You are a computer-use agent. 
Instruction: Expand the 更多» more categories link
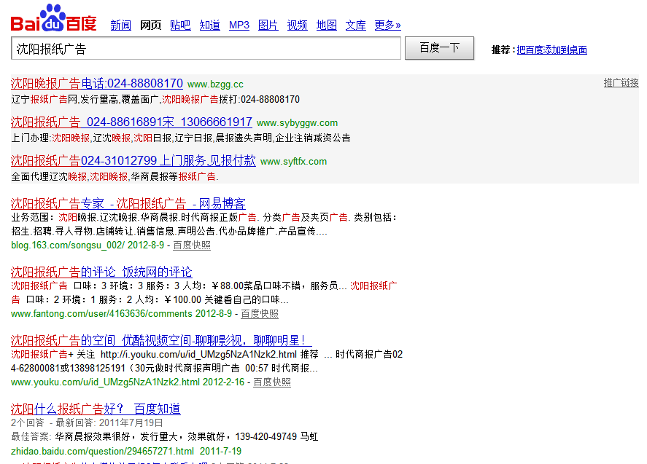click(x=387, y=25)
